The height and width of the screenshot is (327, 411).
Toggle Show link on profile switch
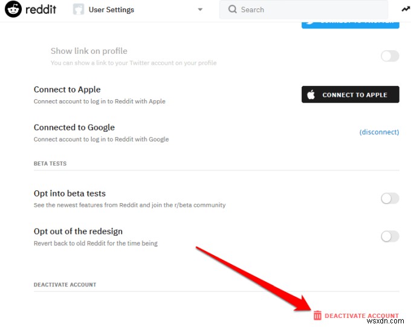coord(390,56)
